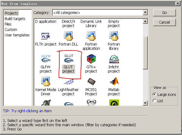This screenshot has width=182, height=135.
Task: Switch to List view radio button
Action: [x=154, y=101]
